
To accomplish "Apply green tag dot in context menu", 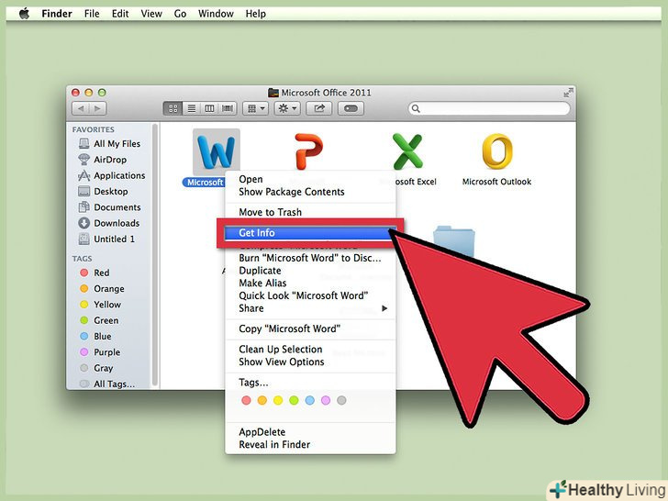I will [x=294, y=400].
